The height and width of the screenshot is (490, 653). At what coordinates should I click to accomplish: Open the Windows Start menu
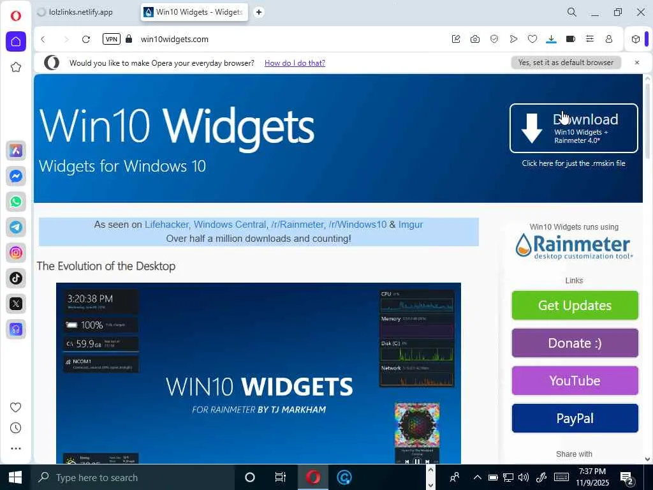[x=15, y=477]
